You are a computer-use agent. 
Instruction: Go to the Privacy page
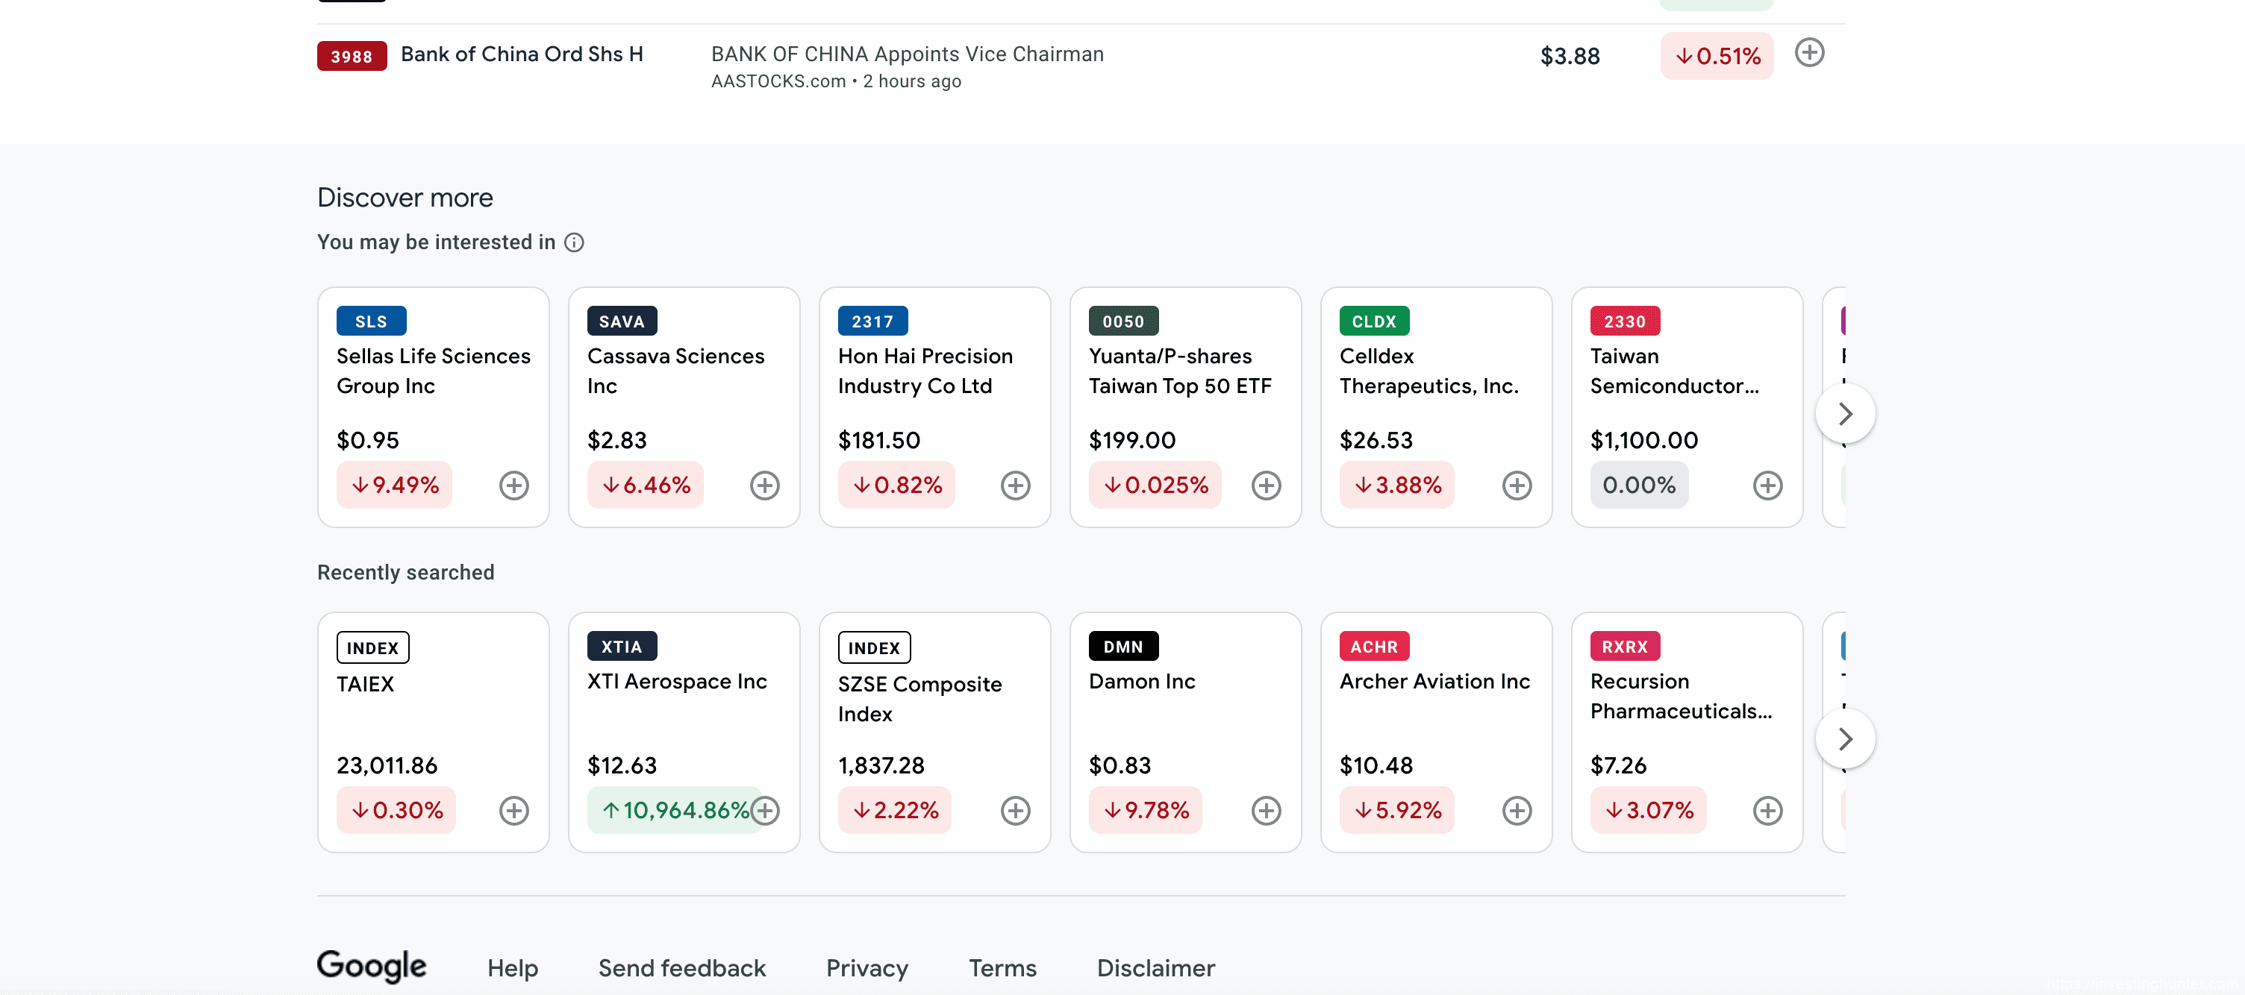coord(867,968)
